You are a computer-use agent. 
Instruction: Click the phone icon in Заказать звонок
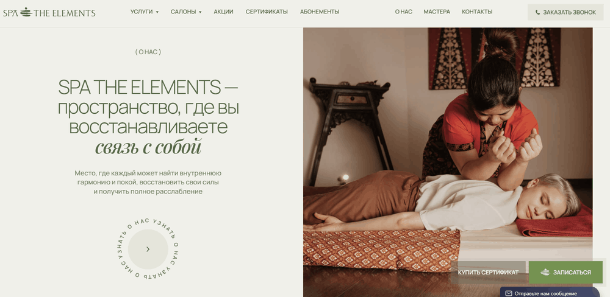click(537, 12)
